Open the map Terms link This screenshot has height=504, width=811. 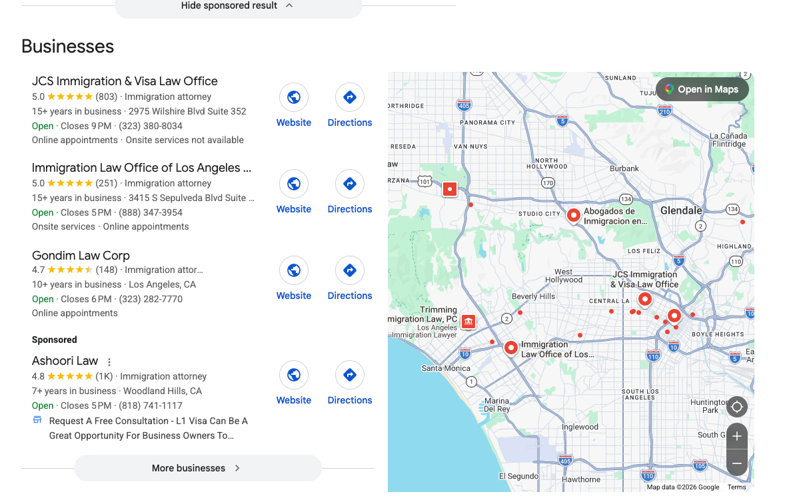(x=737, y=487)
